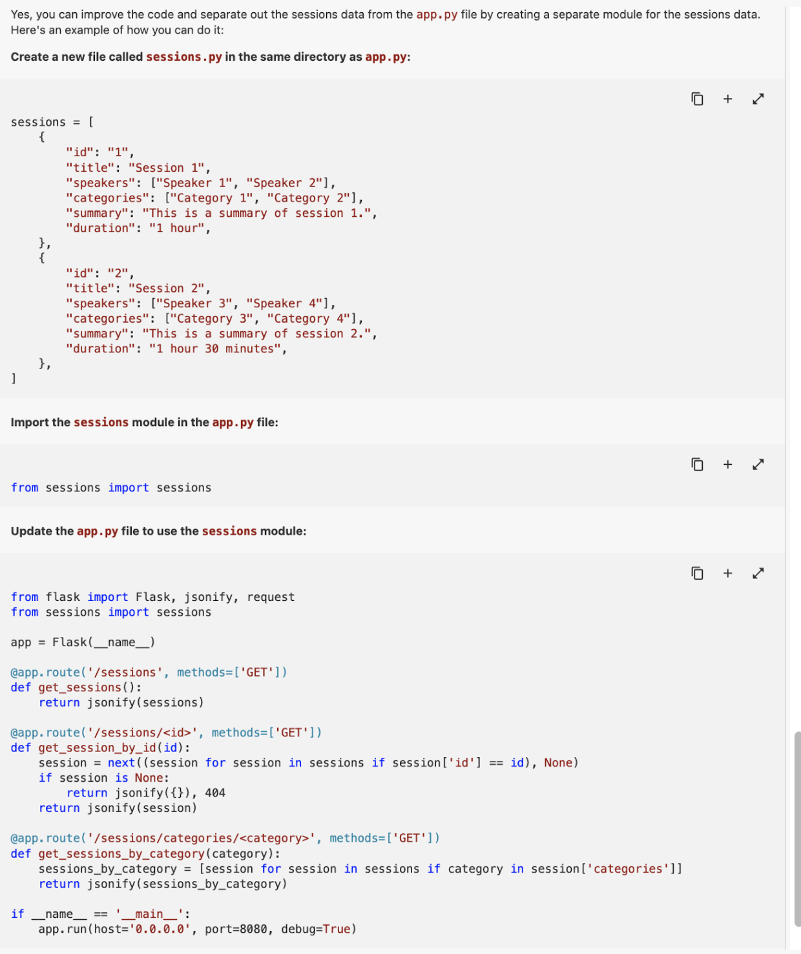Click the def get_sessions_by_category line

click(x=145, y=853)
